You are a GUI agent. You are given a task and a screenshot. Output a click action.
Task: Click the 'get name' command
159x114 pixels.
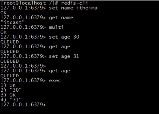tap(61, 18)
